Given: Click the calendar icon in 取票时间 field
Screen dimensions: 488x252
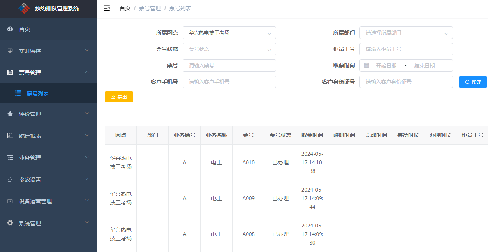Looking at the screenshot, I should (366, 65).
